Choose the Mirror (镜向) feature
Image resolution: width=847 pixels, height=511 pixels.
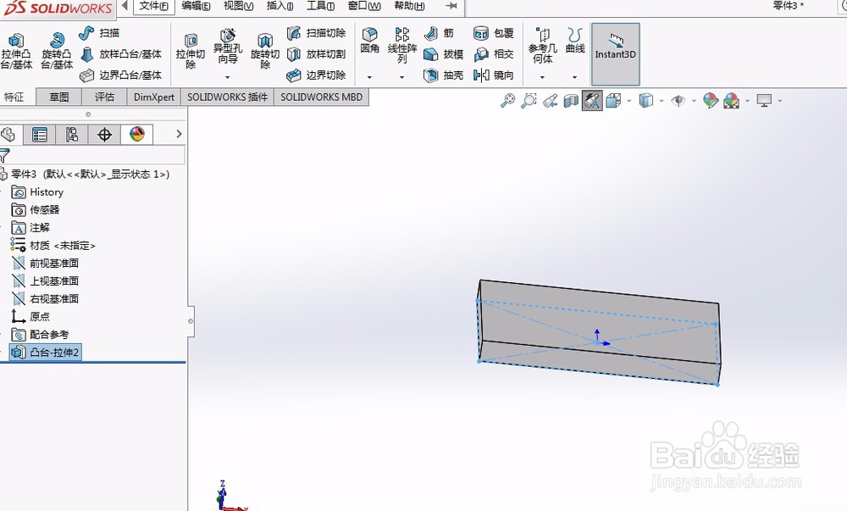(493, 75)
